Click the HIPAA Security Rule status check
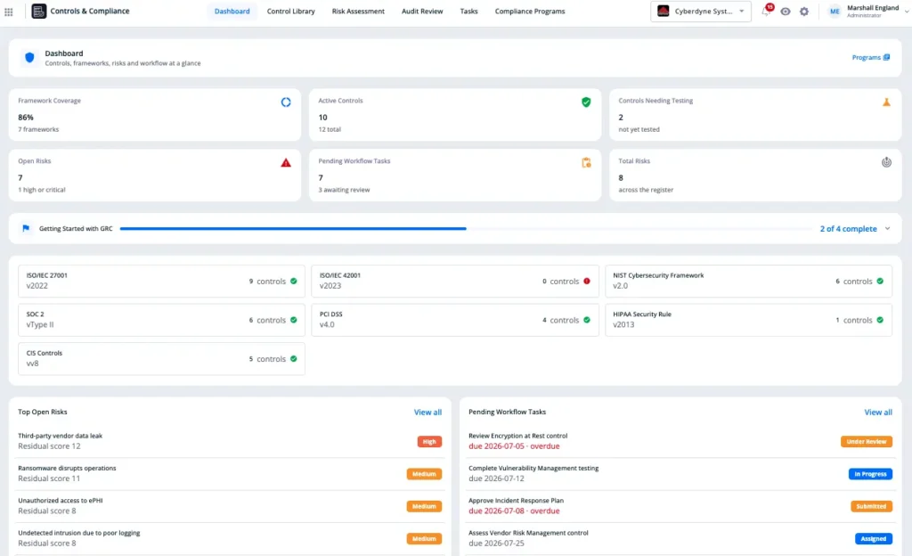The width and height of the screenshot is (912, 556). pyautogui.click(x=880, y=320)
